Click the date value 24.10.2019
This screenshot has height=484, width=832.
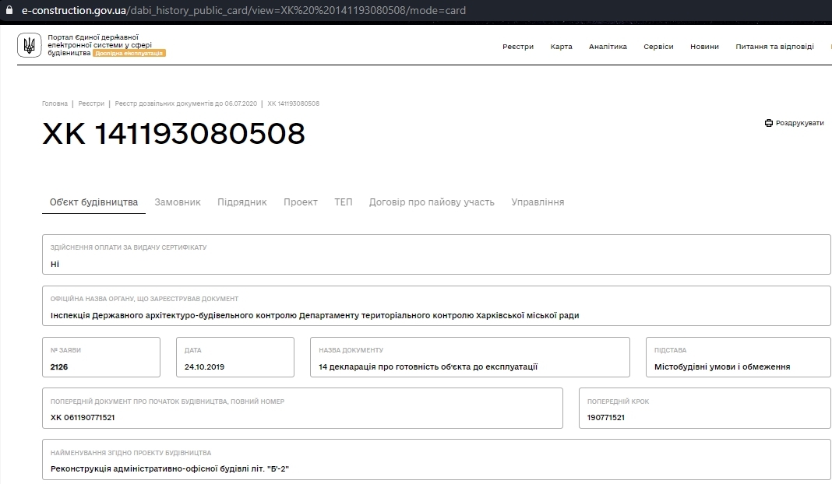tap(204, 367)
